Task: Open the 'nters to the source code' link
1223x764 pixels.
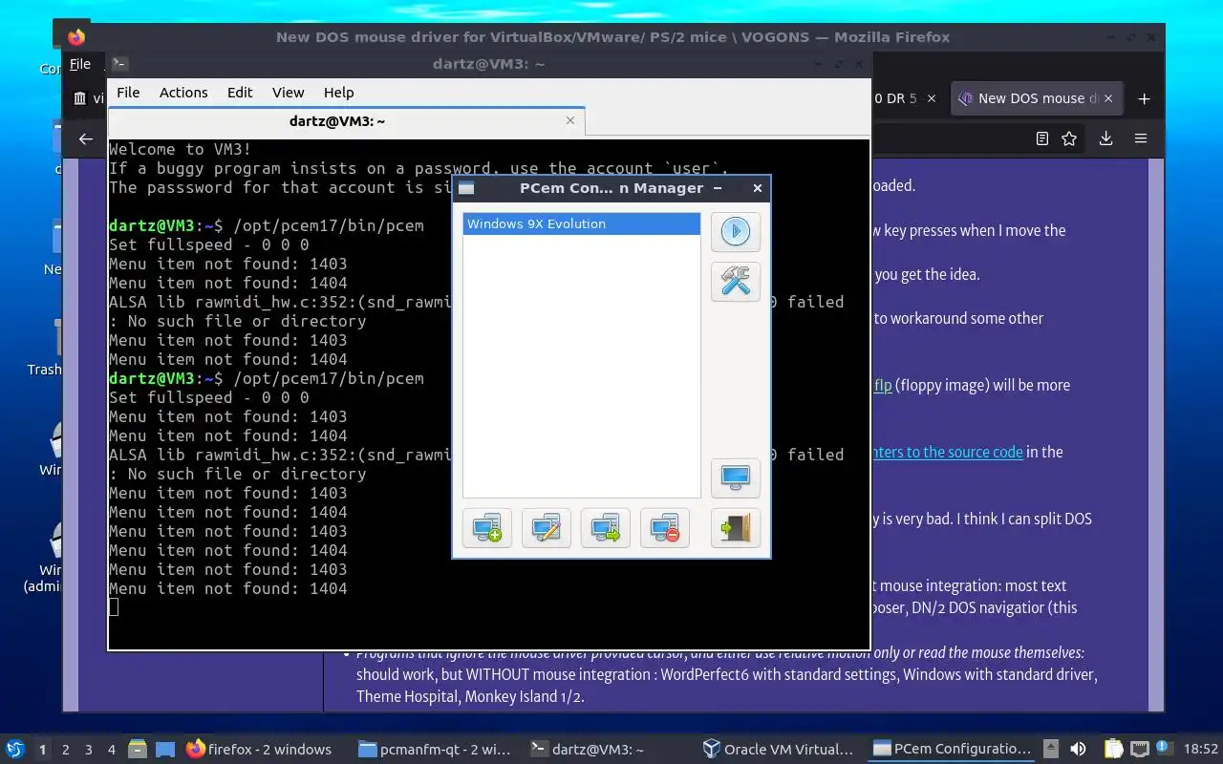Action: tap(949, 452)
